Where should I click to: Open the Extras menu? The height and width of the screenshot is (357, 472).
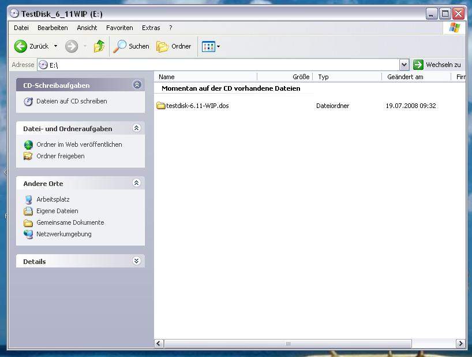[x=151, y=28]
